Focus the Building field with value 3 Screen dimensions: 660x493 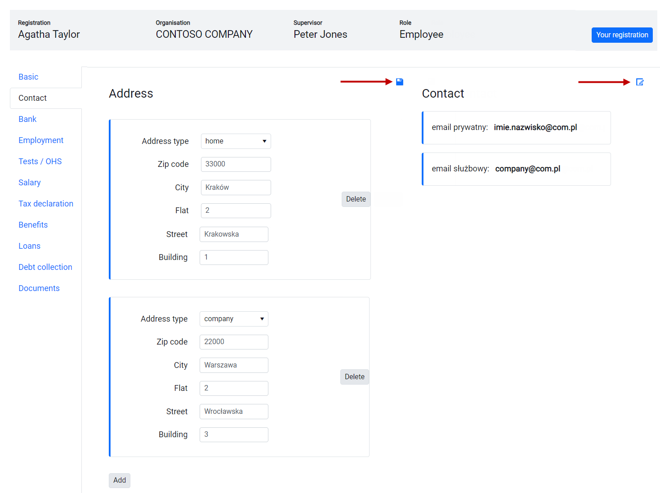coord(234,435)
